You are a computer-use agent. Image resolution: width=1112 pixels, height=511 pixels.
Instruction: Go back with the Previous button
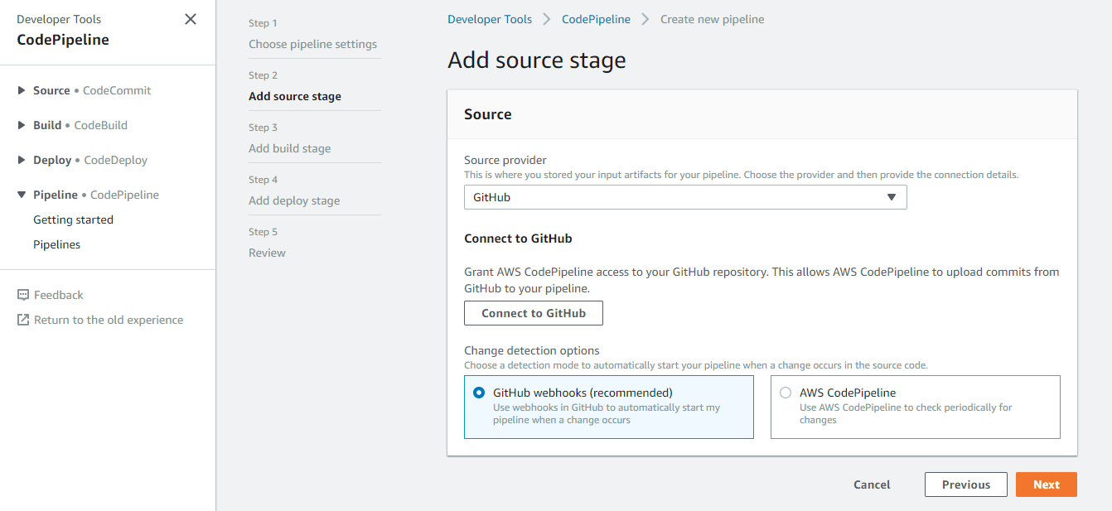[x=965, y=484]
